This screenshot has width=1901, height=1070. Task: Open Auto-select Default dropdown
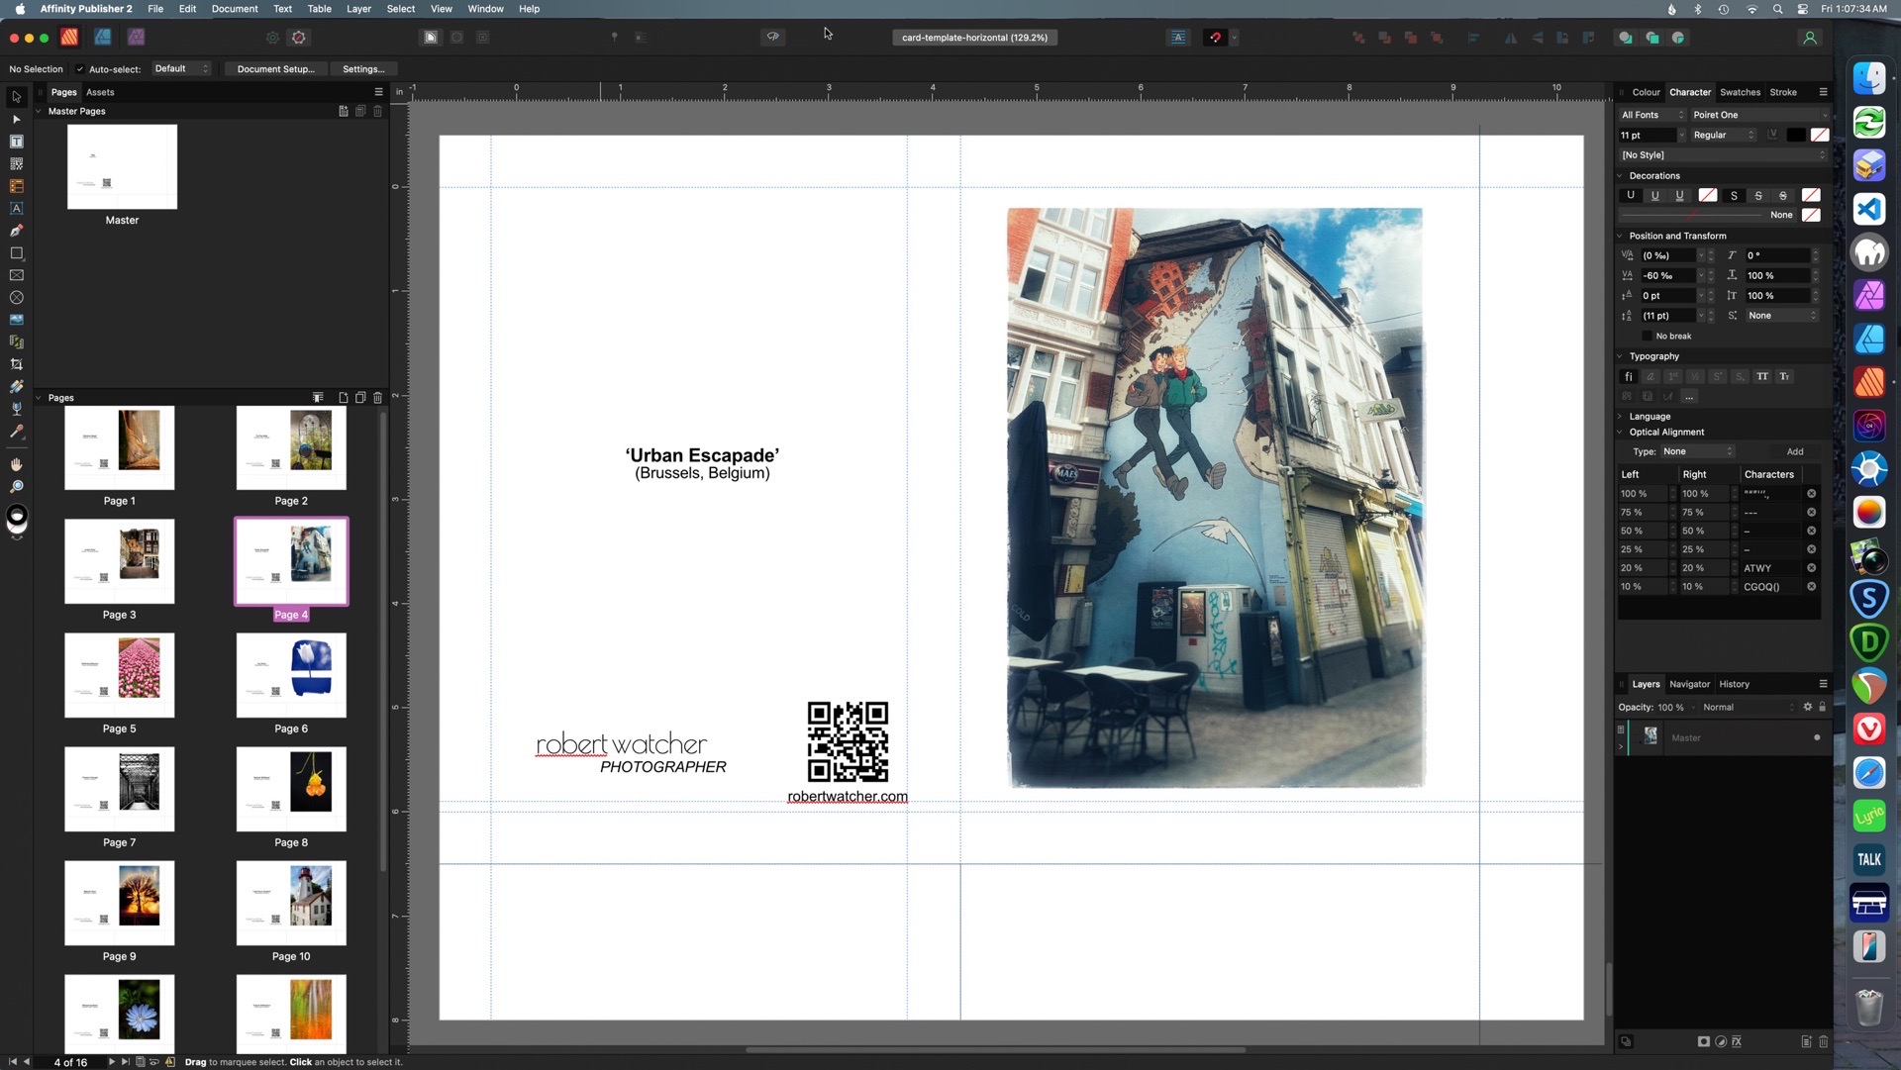click(x=181, y=69)
